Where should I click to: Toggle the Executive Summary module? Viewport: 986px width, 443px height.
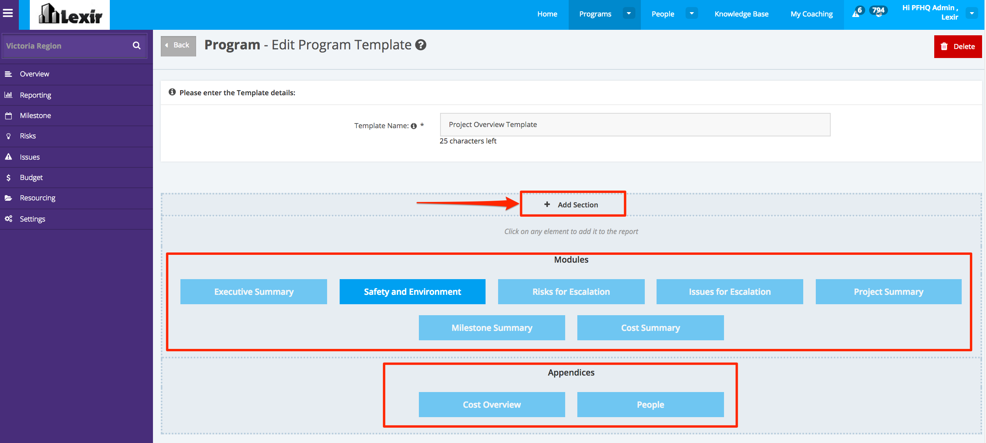253,292
